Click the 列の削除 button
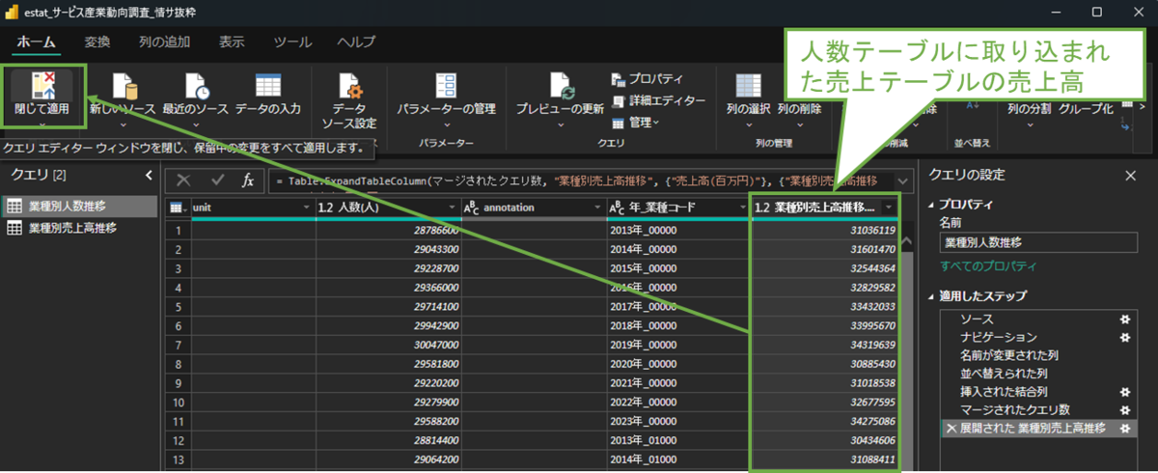 click(800, 109)
